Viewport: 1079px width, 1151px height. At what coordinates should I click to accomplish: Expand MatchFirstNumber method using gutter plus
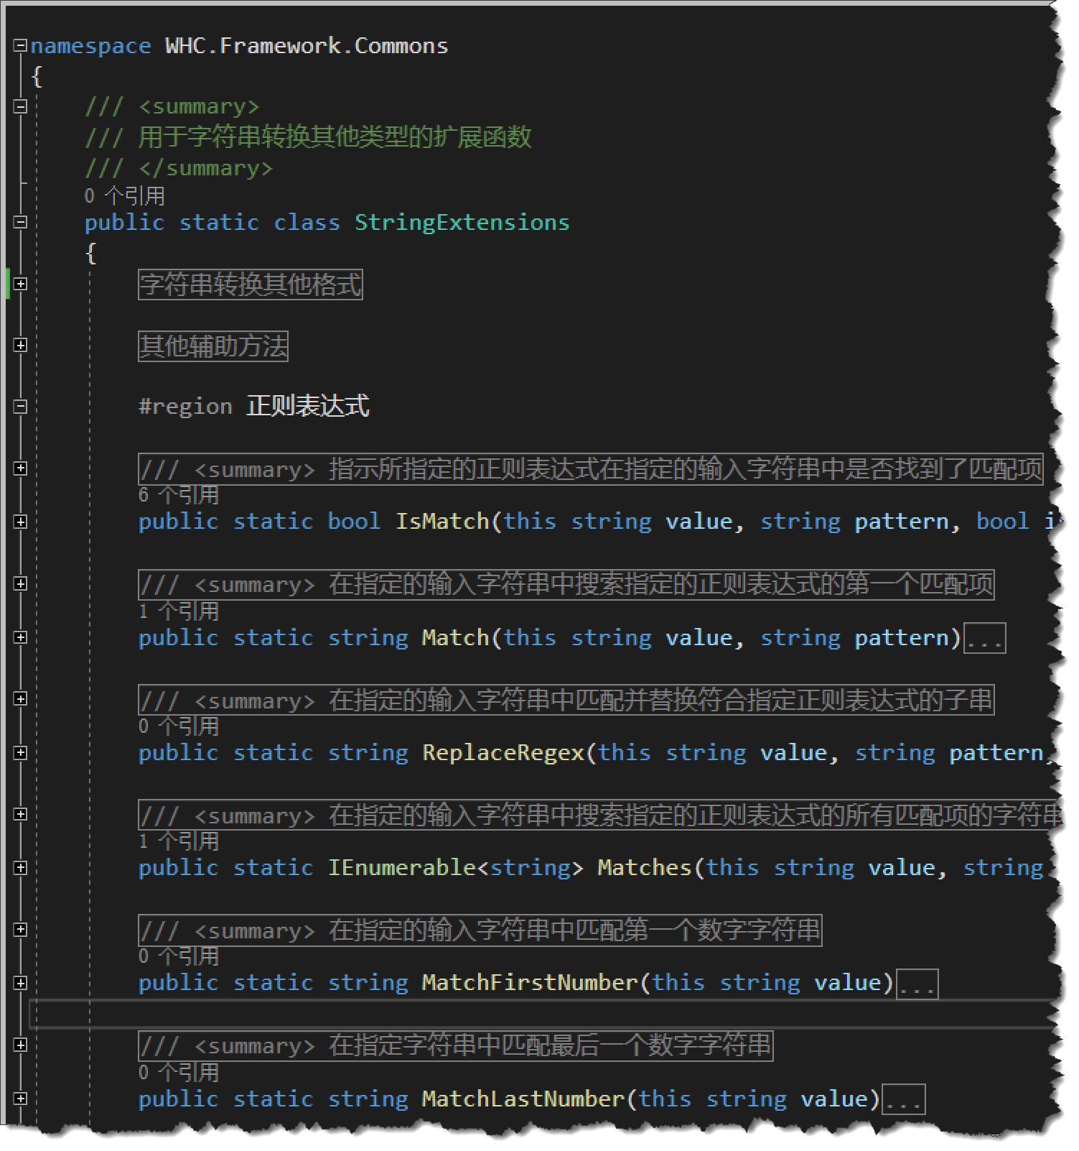(x=21, y=984)
